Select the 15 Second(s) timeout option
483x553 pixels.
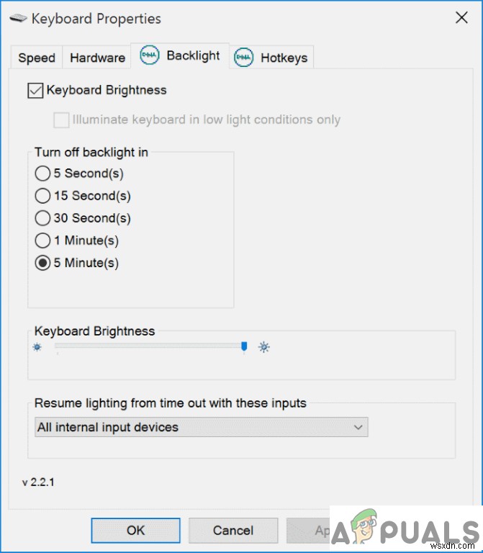coord(42,196)
